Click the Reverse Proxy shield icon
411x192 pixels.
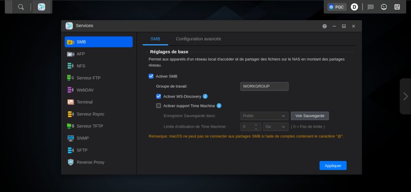[71, 162]
